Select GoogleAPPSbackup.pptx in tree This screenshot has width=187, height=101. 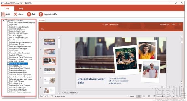coord(18,49)
